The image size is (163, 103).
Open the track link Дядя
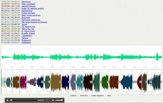[24, 24]
